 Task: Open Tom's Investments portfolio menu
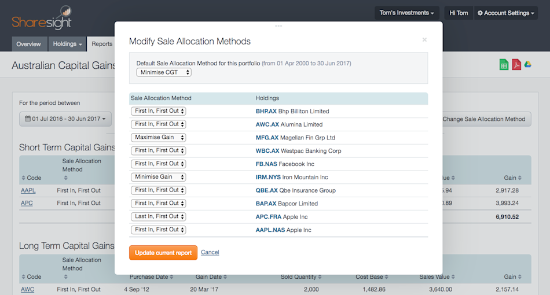[406, 13]
